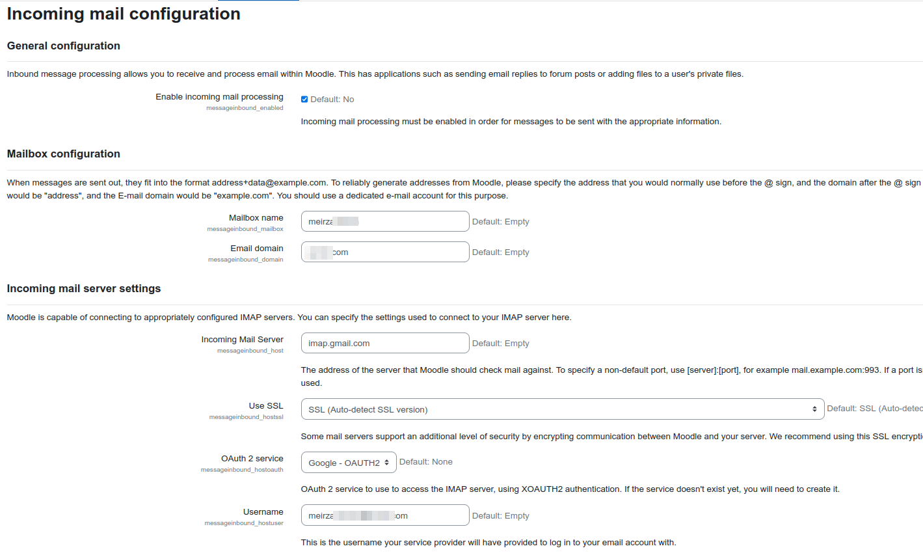This screenshot has width=923, height=557.
Task: Click the 'messageinbound_host' setting name
Action: (x=250, y=351)
